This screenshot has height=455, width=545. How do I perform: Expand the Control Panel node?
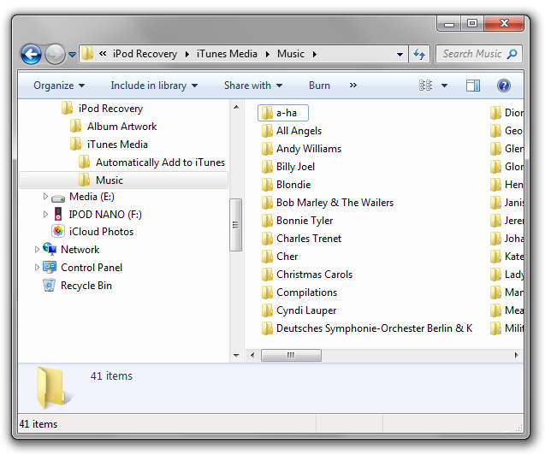[x=37, y=268]
